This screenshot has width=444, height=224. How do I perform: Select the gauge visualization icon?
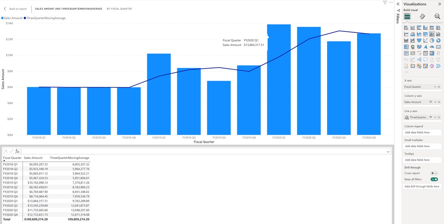432,47
